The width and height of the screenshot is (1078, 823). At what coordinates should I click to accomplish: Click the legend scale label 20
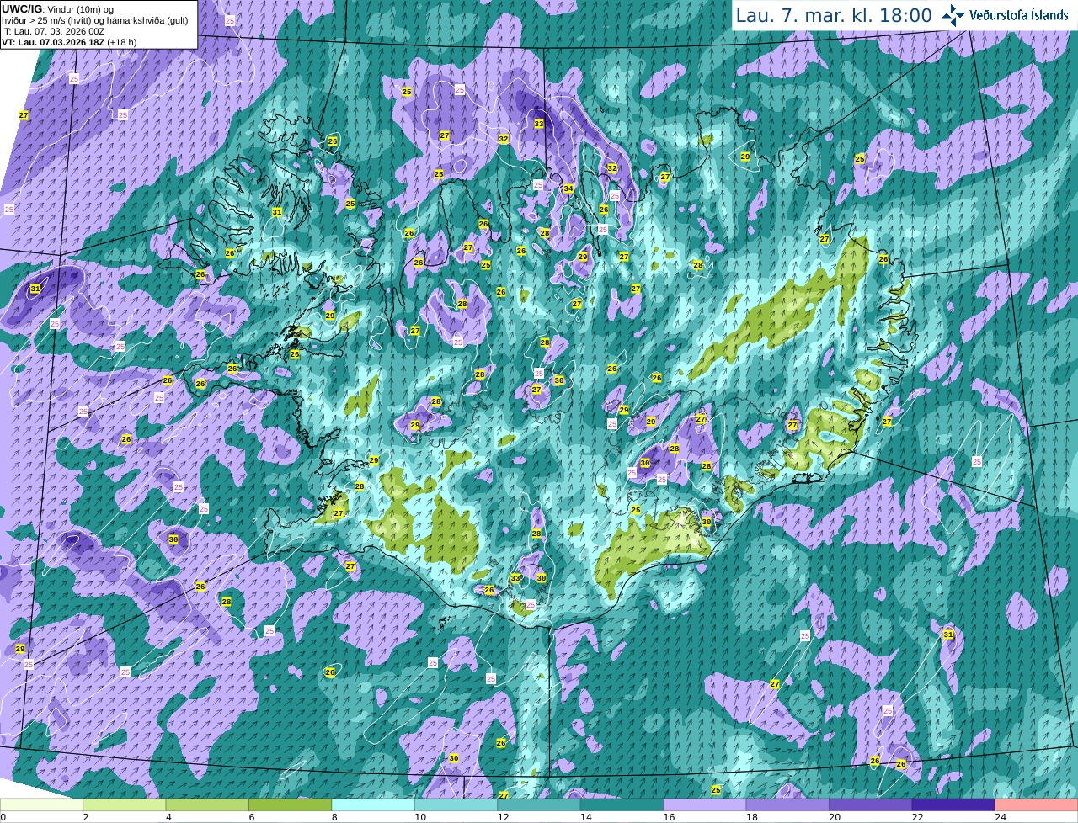point(835,817)
